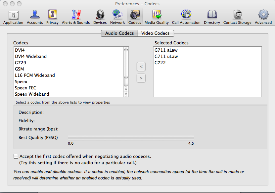
Task: Open the Accounts preferences pane
Action: click(35, 17)
